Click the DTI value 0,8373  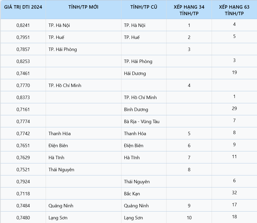[x=23, y=98]
